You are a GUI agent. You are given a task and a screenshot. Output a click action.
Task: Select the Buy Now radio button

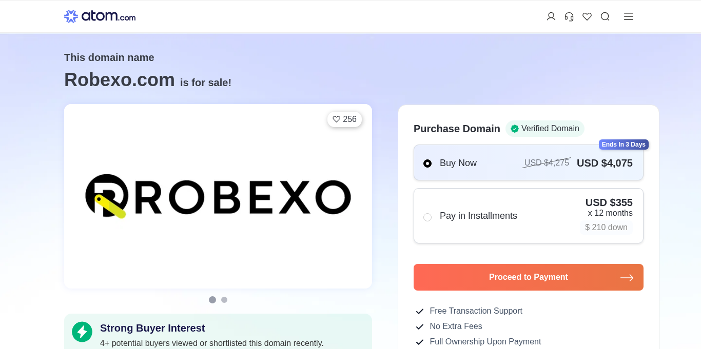click(427, 163)
